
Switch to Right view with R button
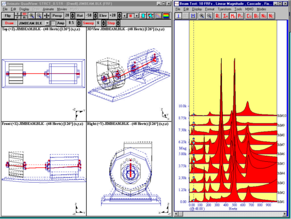coord(24,18)
